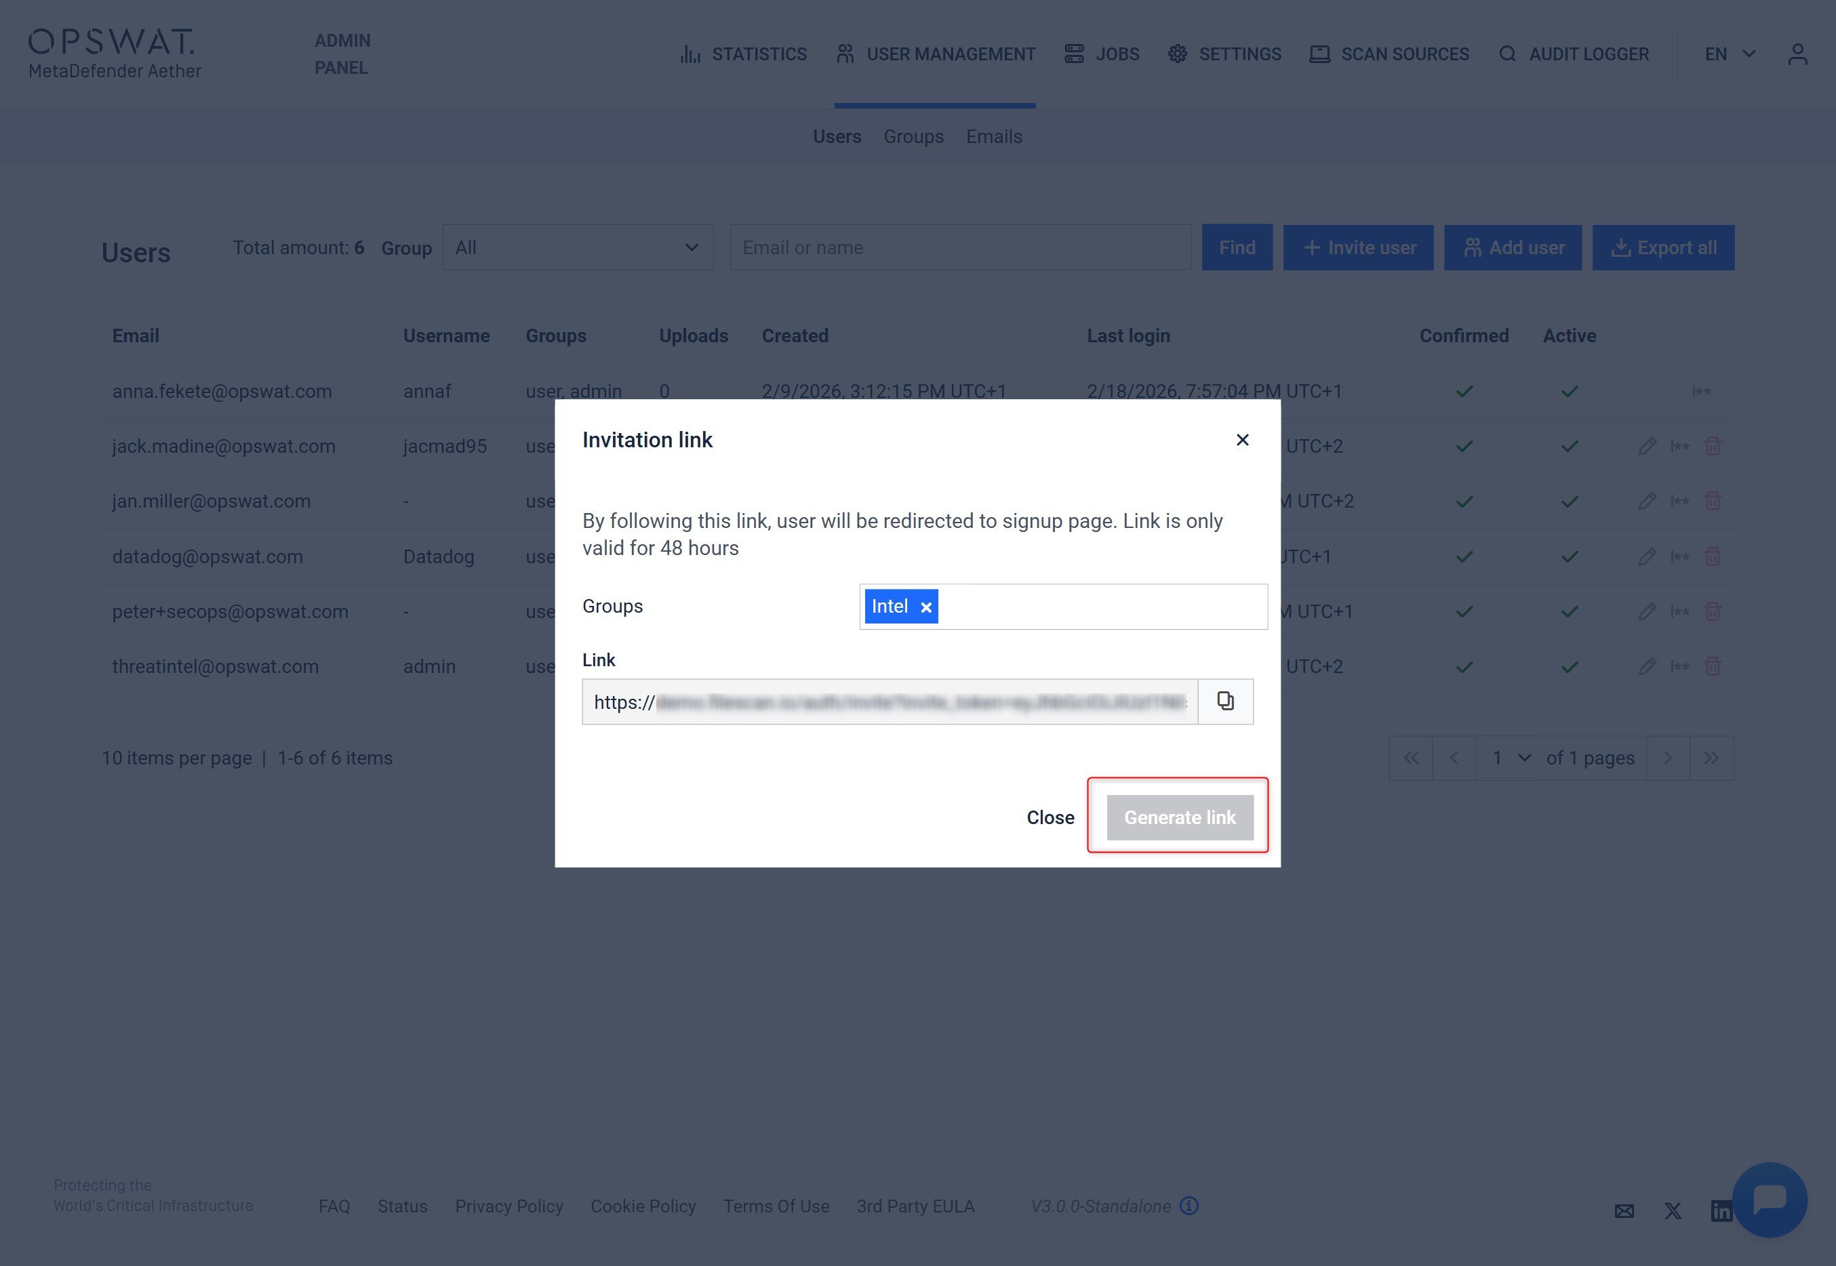This screenshot has height=1266, width=1836.
Task: Open the page number dropdown
Action: click(x=1510, y=758)
